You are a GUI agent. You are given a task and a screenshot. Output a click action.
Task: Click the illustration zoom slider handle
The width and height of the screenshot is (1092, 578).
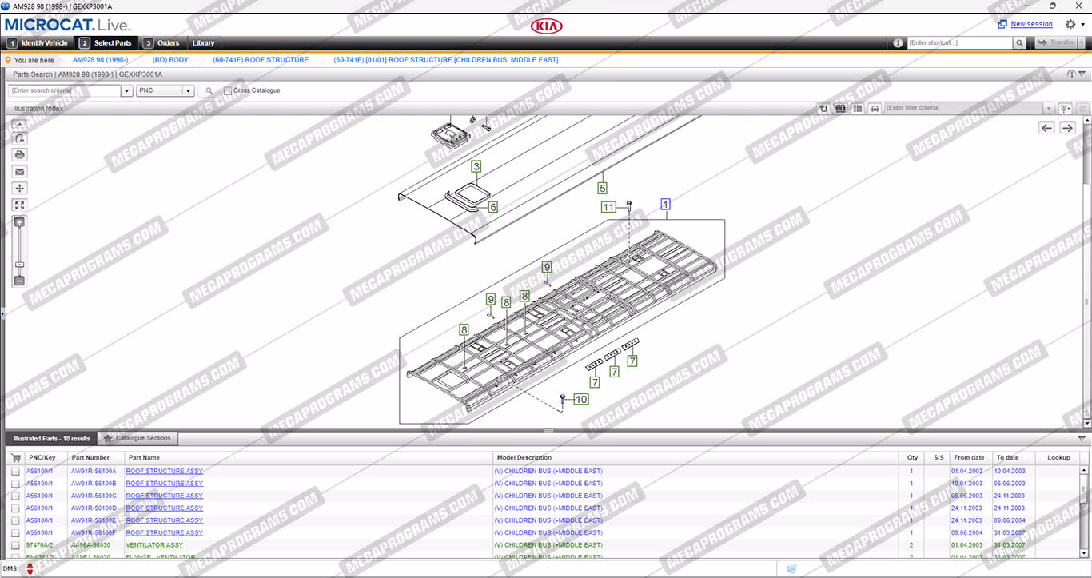click(x=20, y=265)
